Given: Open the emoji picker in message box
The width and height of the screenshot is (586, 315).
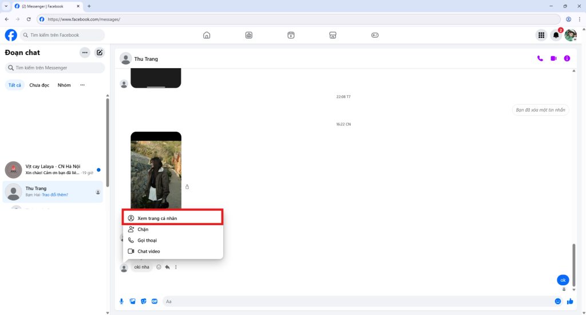Looking at the screenshot, I should 557,301.
